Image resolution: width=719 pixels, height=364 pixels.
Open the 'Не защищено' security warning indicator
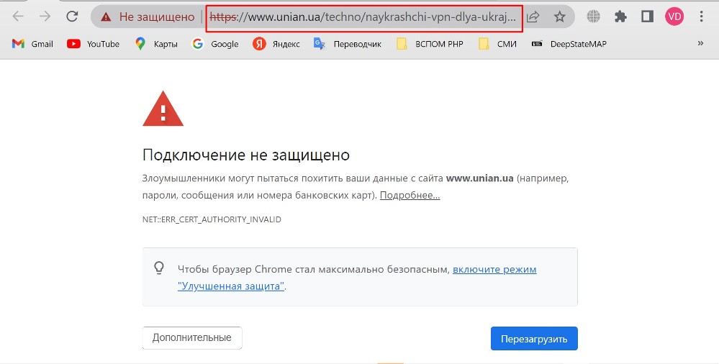tap(148, 17)
